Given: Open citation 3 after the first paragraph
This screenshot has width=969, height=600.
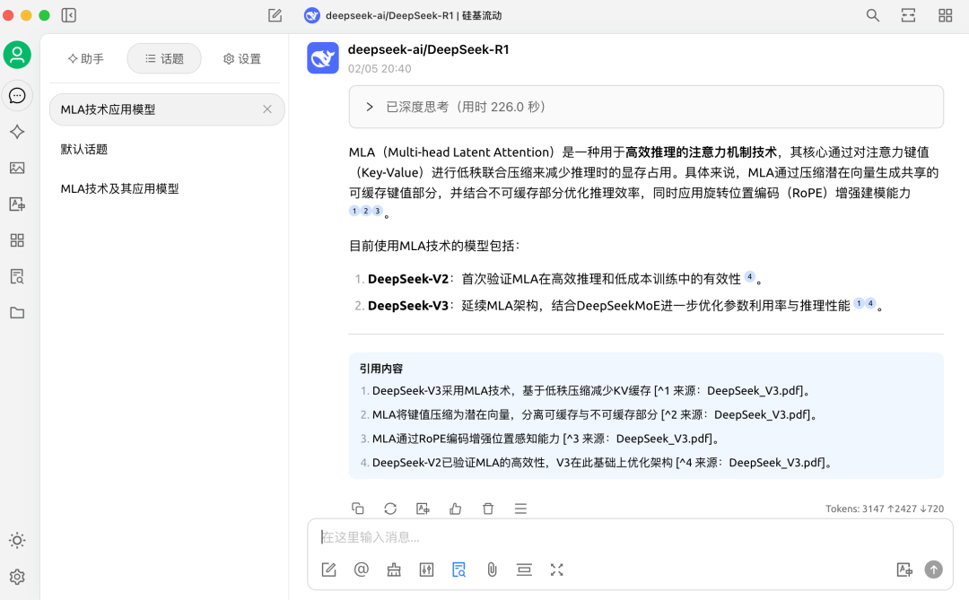Looking at the screenshot, I should coord(378,211).
